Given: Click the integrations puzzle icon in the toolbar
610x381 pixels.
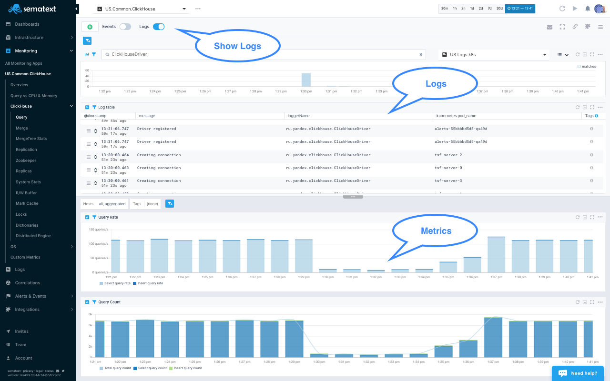Looking at the screenshot, I should [x=588, y=27].
